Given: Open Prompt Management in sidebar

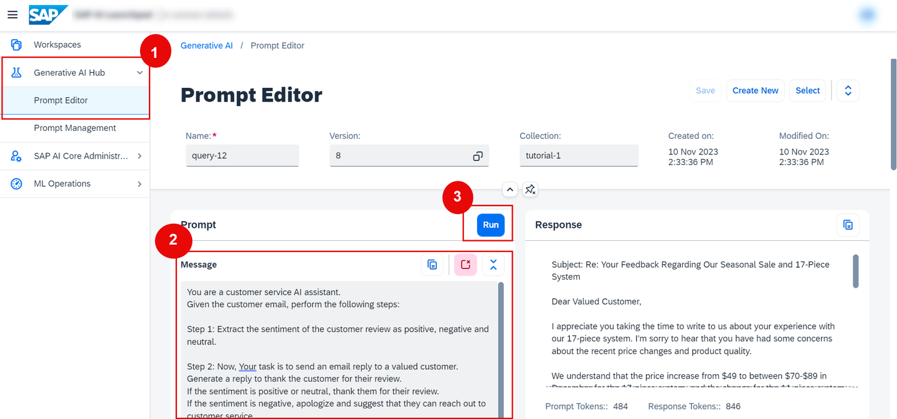Looking at the screenshot, I should click(75, 128).
